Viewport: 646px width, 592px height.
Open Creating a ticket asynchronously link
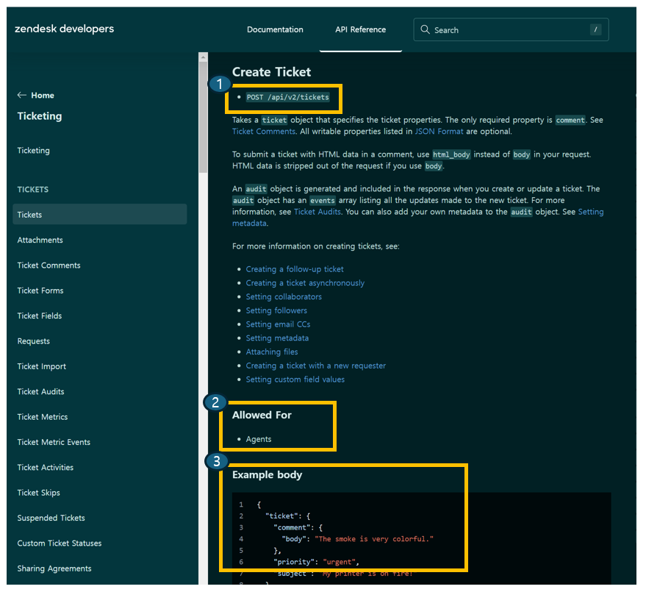tap(305, 283)
